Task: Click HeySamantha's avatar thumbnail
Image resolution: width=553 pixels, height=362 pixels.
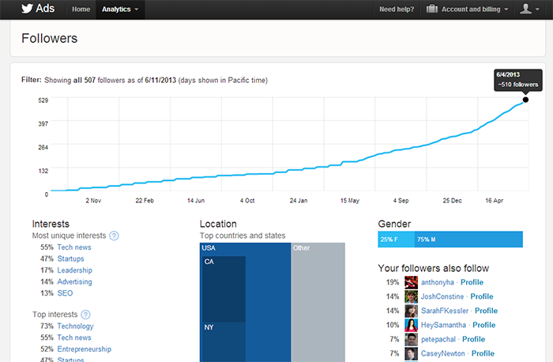Action: 411,325
